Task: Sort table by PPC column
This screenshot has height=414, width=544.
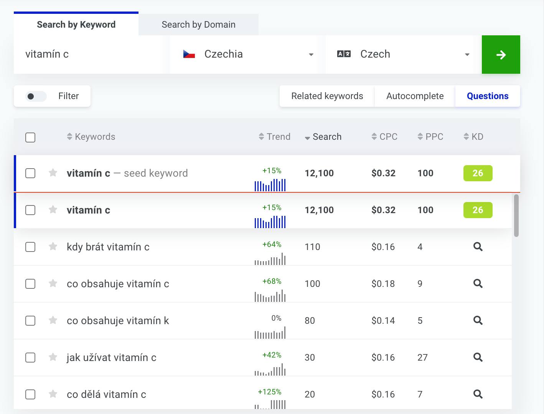Action: pyautogui.click(x=430, y=137)
